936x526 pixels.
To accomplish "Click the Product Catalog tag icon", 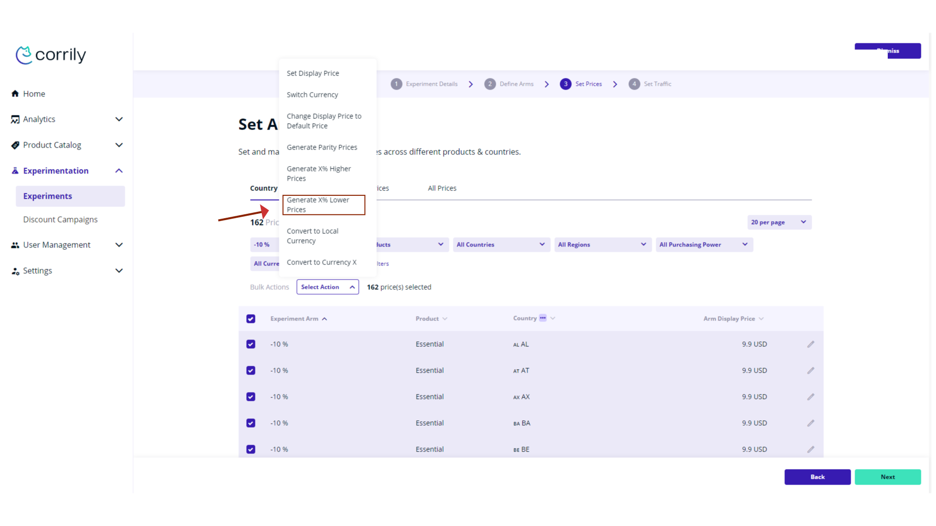I will (15, 145).
